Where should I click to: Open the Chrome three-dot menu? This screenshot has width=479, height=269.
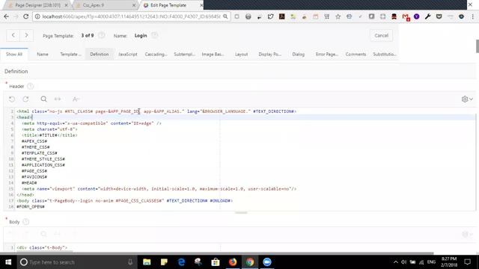(x=472, y=16)
